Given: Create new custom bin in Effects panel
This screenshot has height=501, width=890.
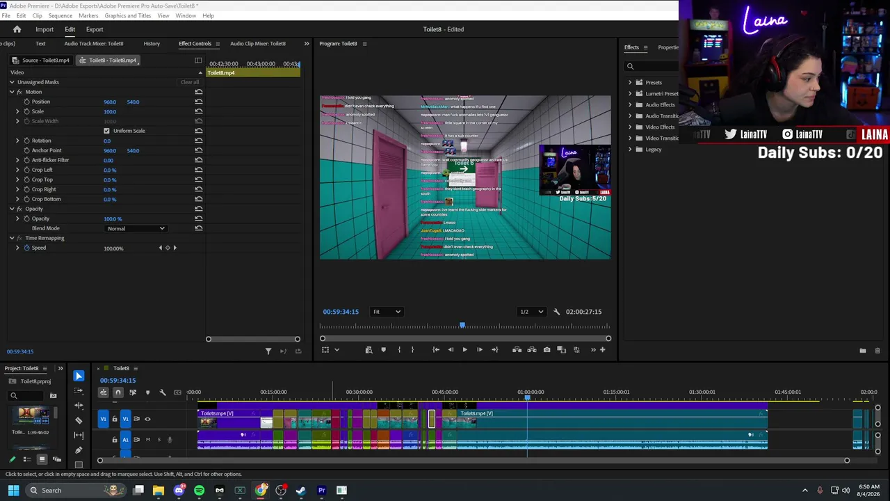Looking at the screenshot, I should [x=863, y=351].
